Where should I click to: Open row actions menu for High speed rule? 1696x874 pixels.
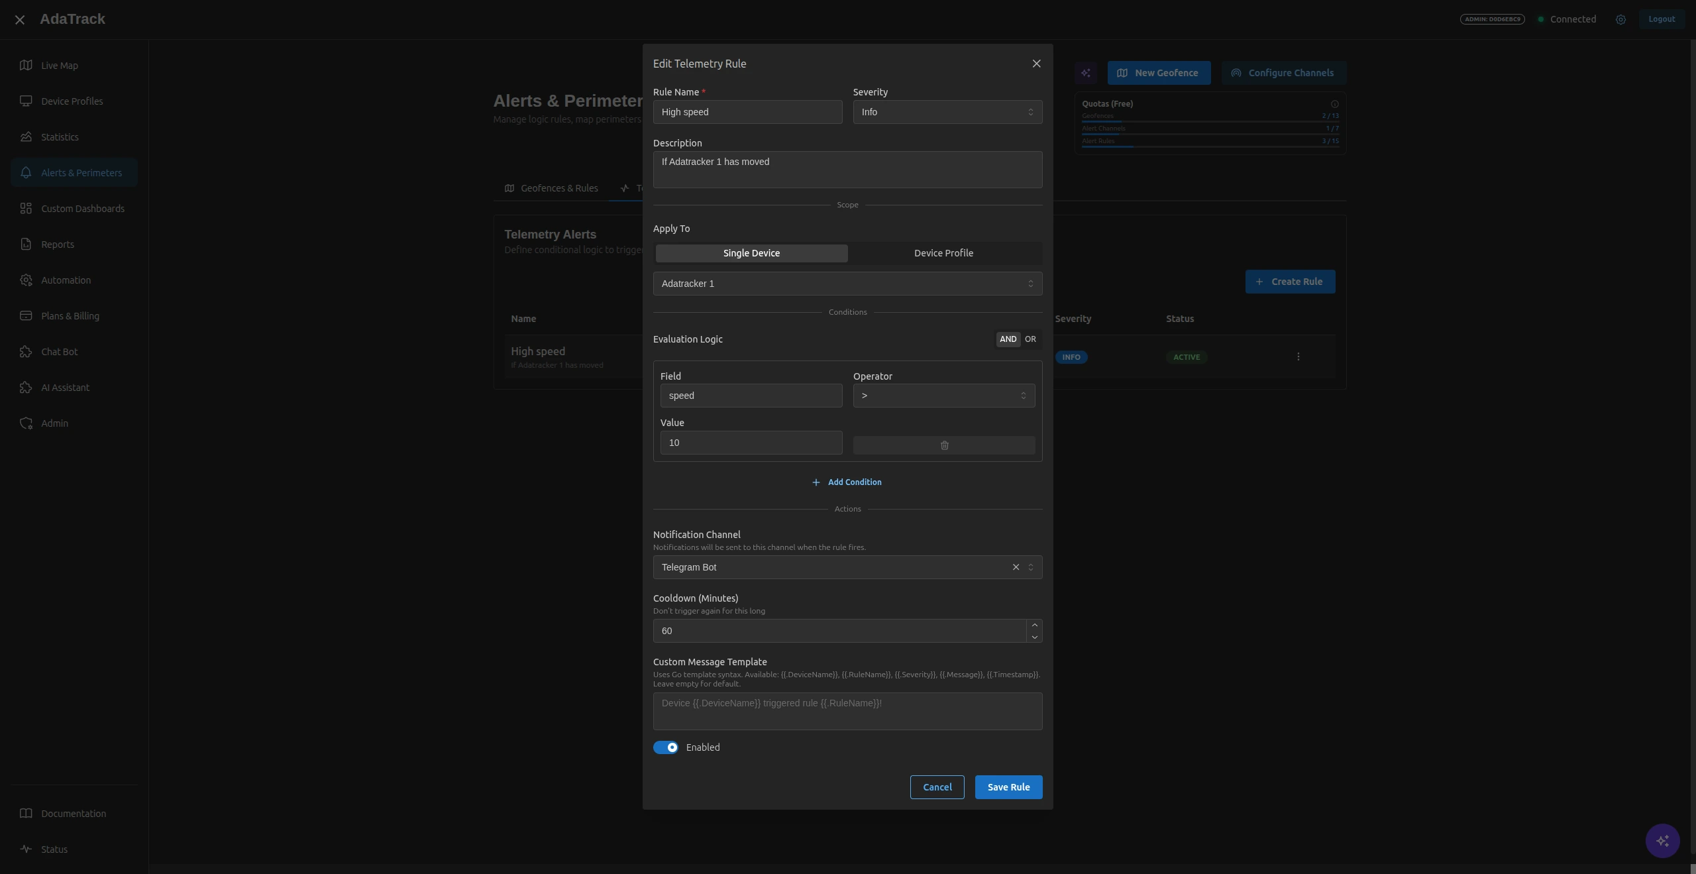click(x=1298, y=356)
